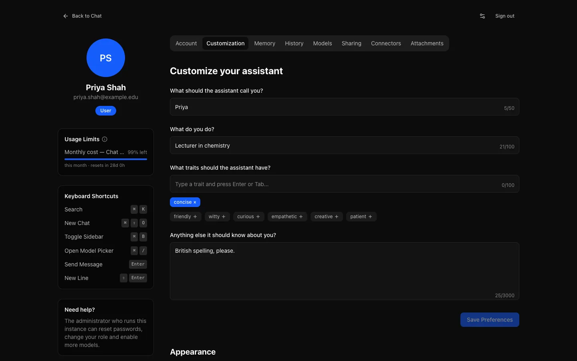577x361 pixels.
Task: Click the monthly cost usage progress bar
Action: [x=106, y=159]
